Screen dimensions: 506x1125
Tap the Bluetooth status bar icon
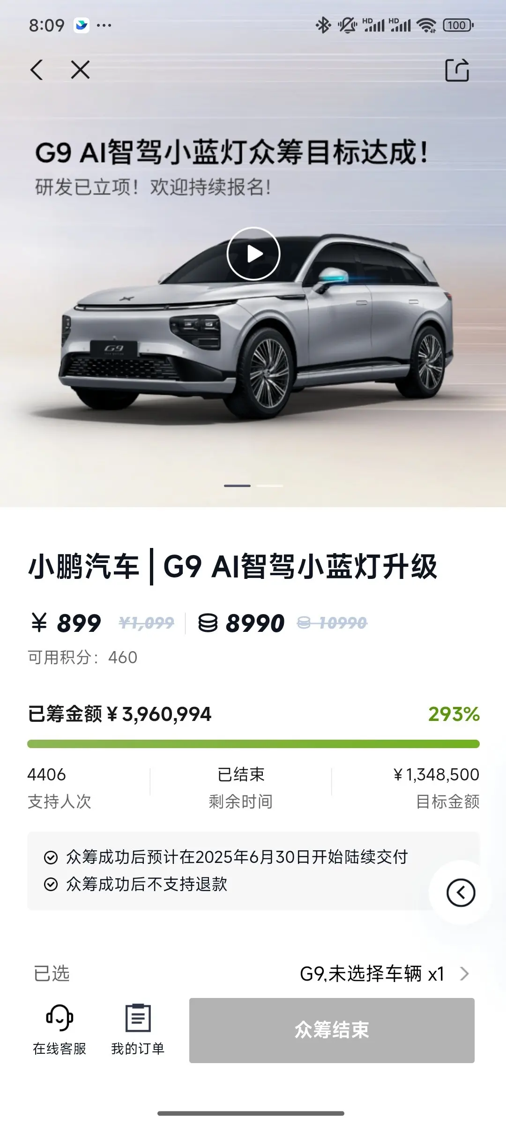[323, 25]
